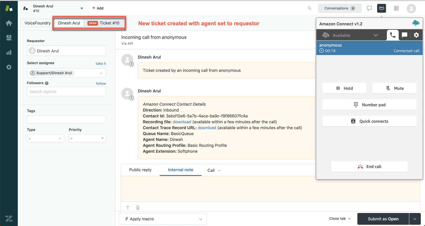Click the search magnifier icon
The height and width of the screenshot is (226, 425).
pos(309,8)
